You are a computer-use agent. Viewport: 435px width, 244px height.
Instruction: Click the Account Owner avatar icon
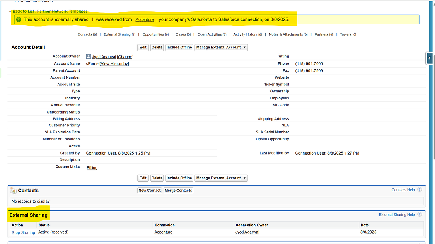(88, 57)
